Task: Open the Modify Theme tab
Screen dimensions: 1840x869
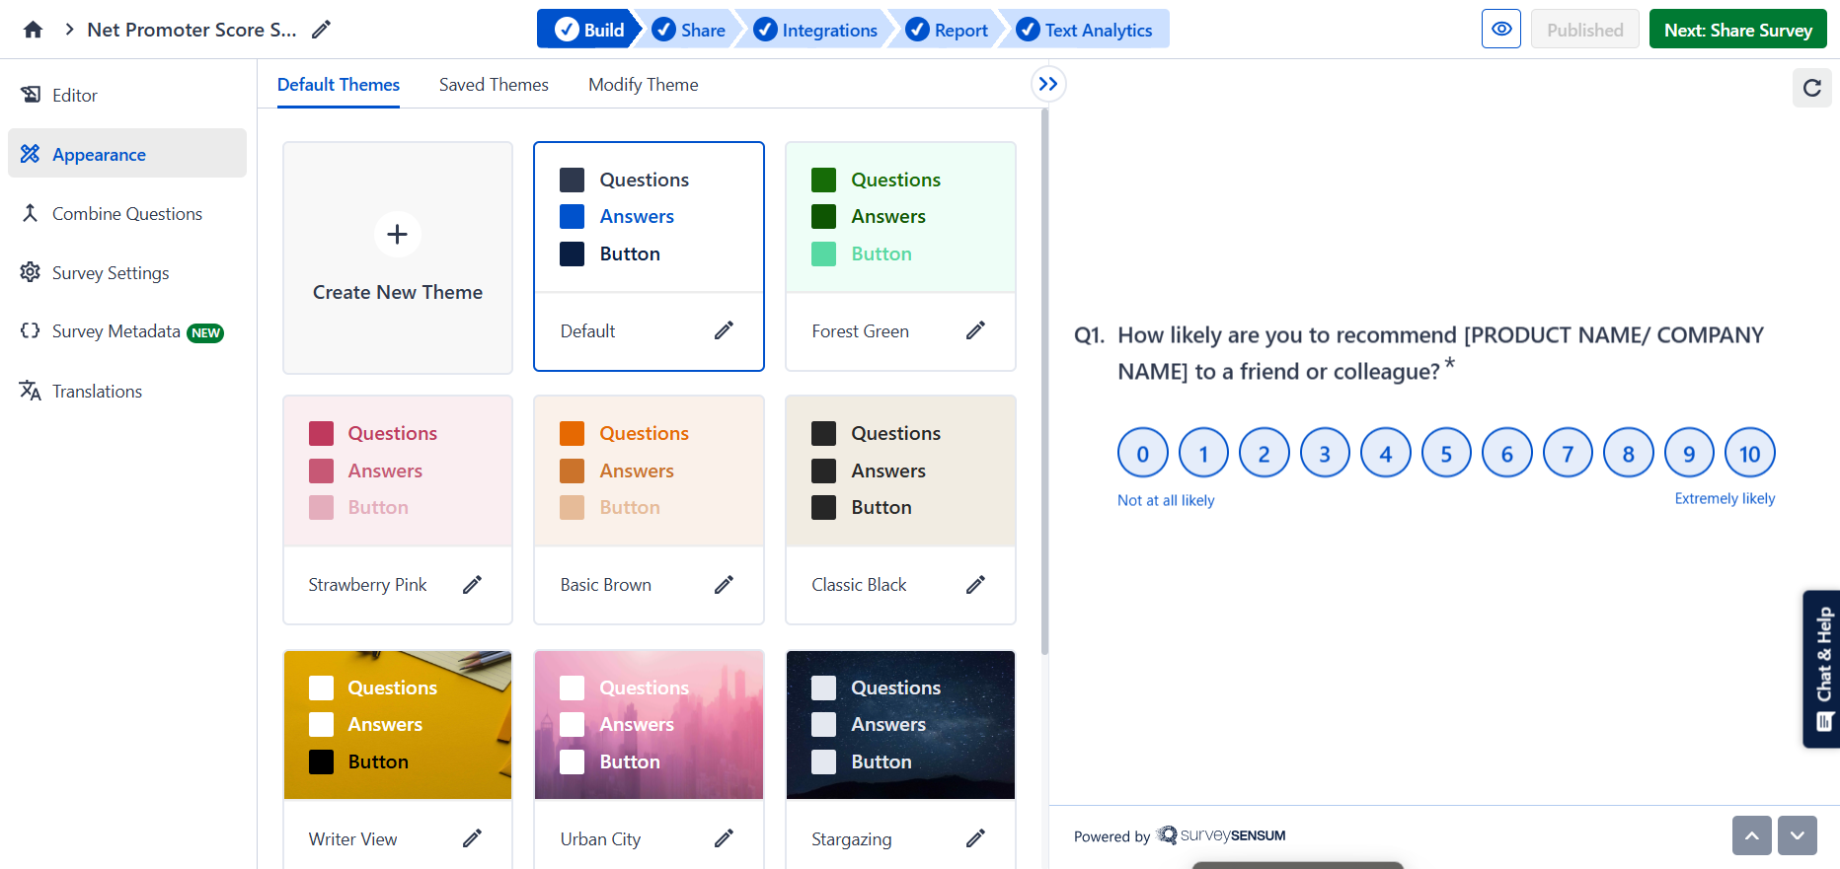Action: (x=643, y=85)
